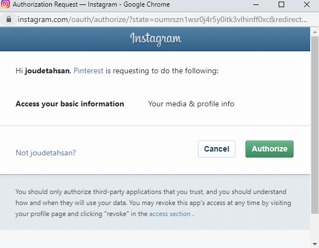Click the instagram.com URL address field

click(x=163, y=19)
